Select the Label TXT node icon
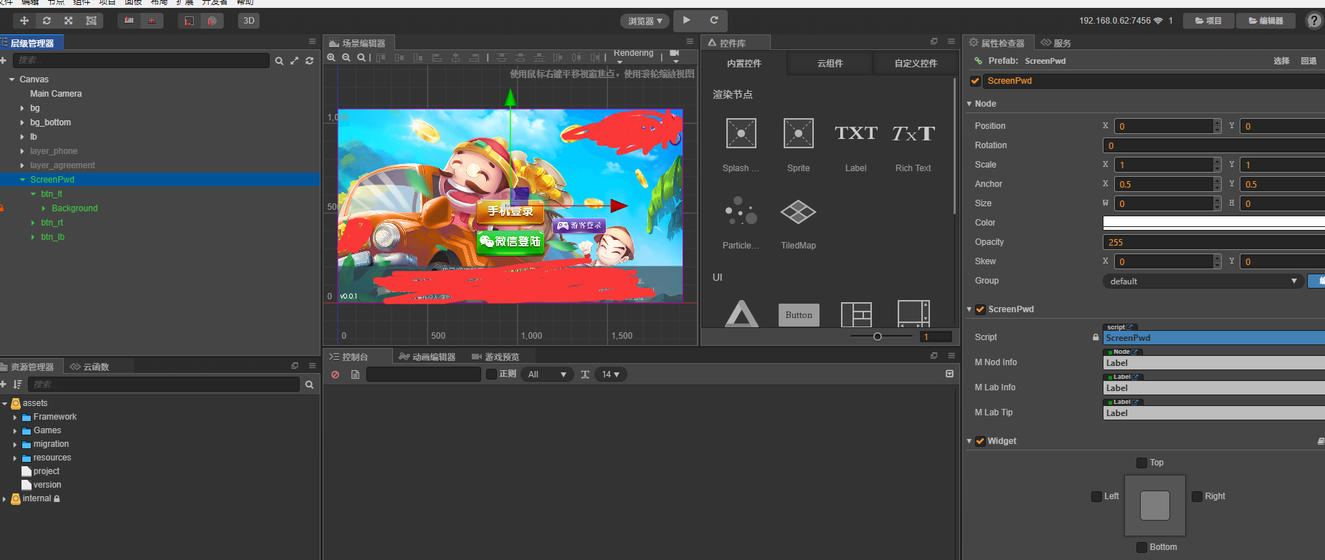 click(856, 133)
